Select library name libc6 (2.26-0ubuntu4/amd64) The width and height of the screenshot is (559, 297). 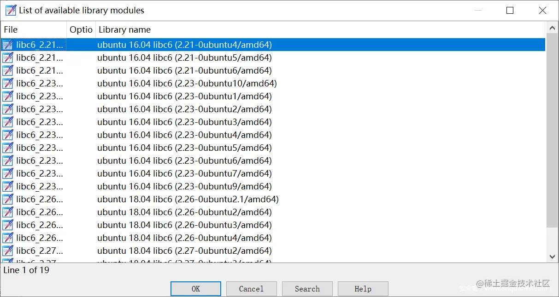184,238
